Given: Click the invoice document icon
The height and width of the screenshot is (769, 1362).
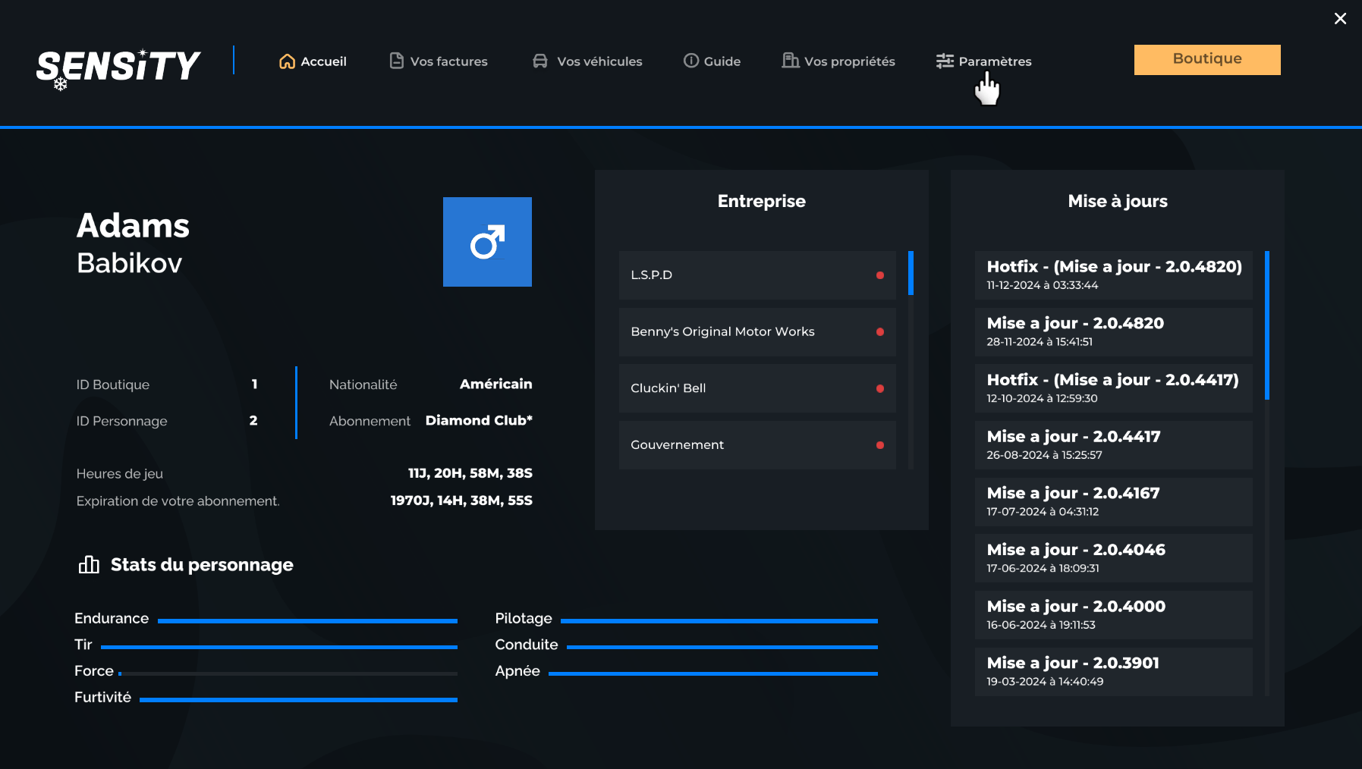Looking at the screenshot, I should [397, 61].
